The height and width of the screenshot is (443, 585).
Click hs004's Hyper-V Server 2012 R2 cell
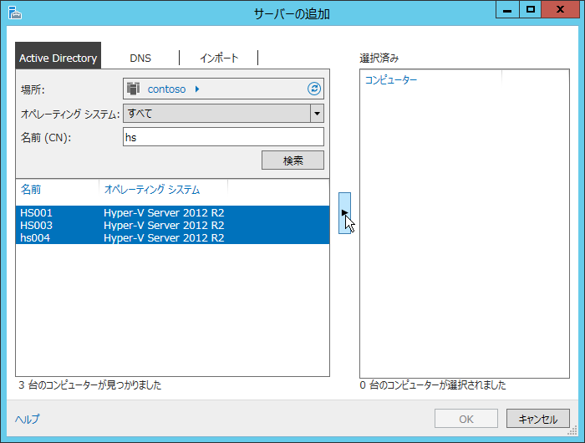164,237
